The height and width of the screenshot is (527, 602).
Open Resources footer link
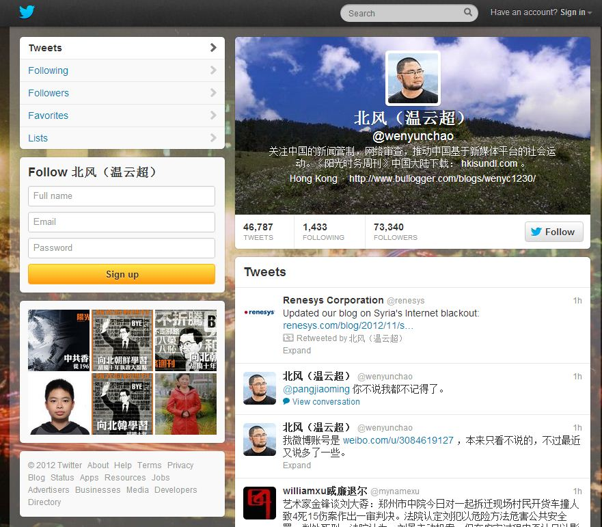tap(125, 478)
